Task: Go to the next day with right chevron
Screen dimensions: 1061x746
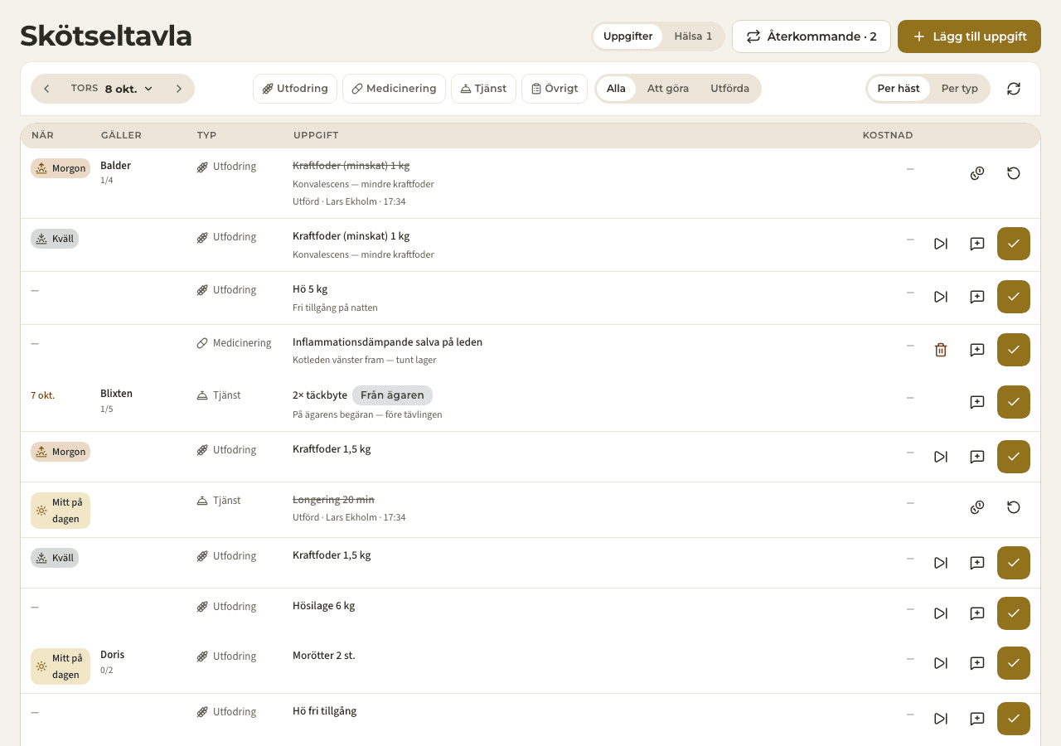Action: tap(178, 89)
